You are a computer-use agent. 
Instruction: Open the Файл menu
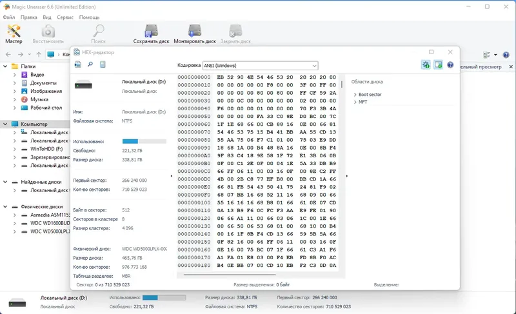click(9, 17)
